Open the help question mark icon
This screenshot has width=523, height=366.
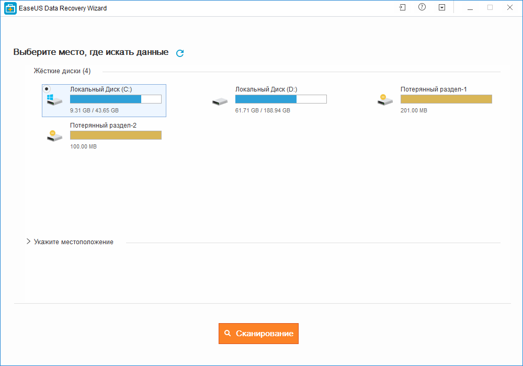pos(422,7)
